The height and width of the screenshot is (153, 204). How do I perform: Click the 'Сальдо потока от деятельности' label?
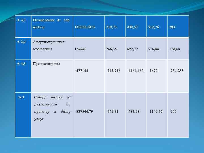click(52, 101)
